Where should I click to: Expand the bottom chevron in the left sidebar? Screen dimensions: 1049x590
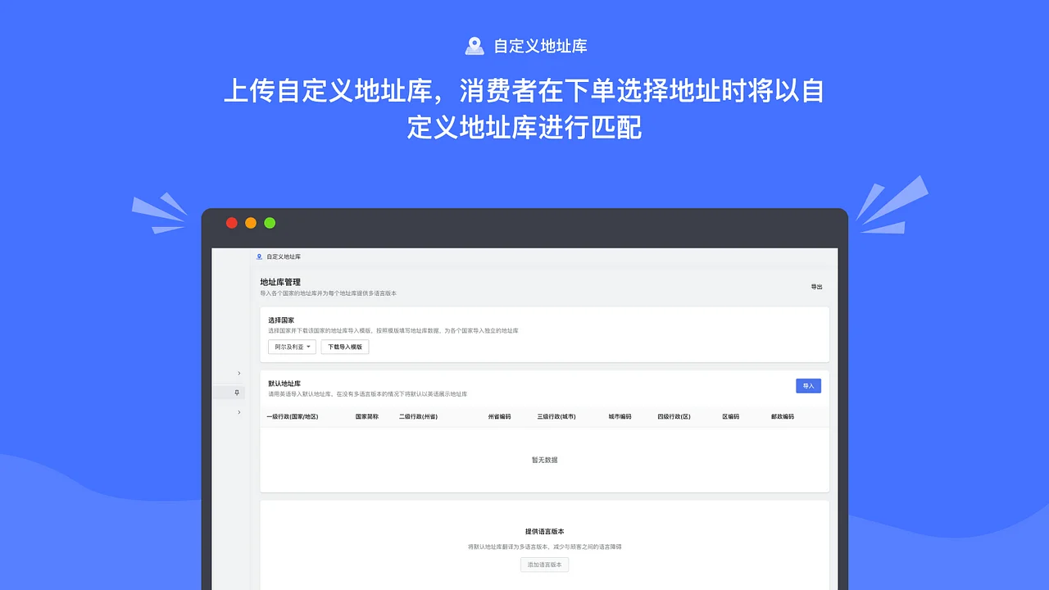238,412
